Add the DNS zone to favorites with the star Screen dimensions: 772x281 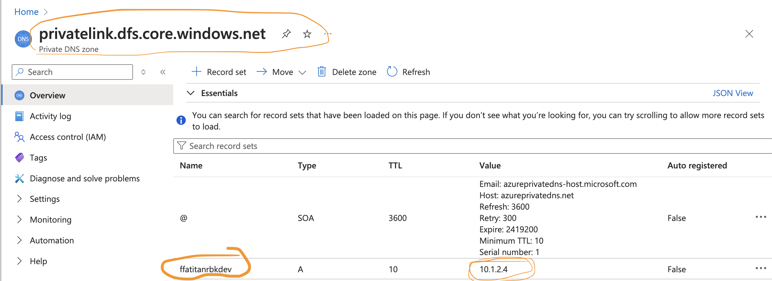[x=307, y=34]
